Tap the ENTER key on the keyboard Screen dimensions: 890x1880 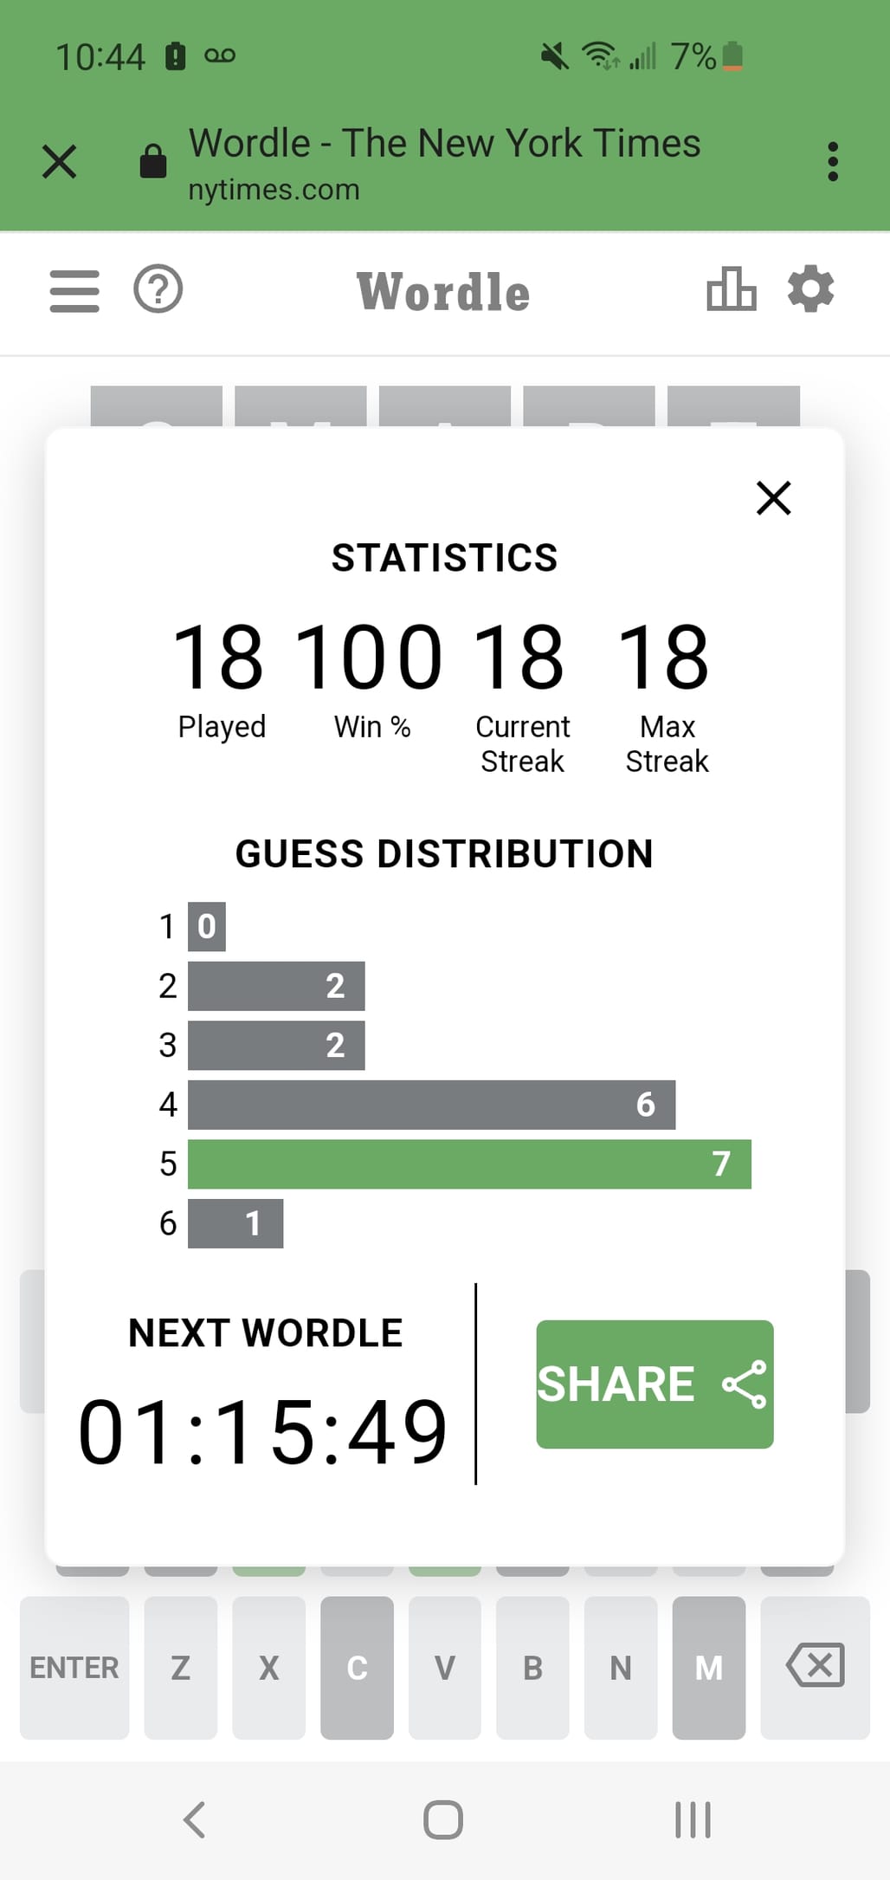click(74, 1667)
